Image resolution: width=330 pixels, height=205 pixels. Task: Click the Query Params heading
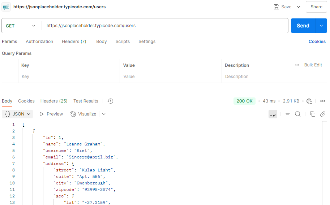coord(17,53)
